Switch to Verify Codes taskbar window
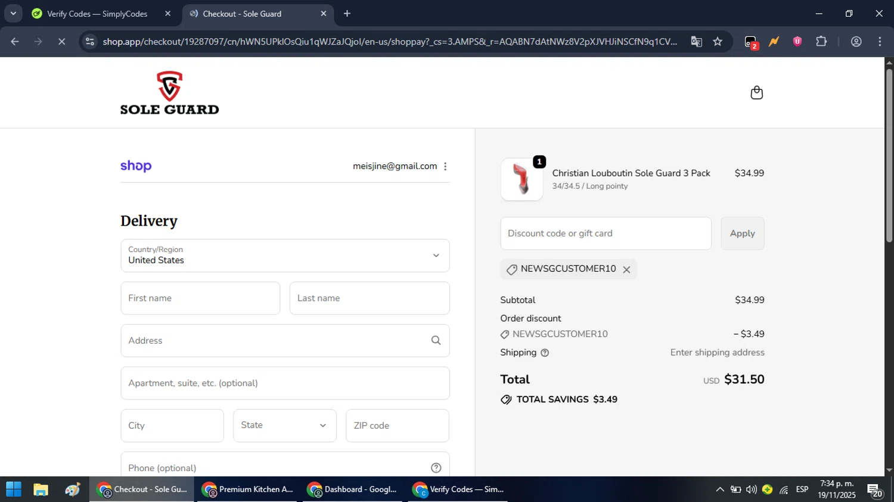 [x=458, y=489]
